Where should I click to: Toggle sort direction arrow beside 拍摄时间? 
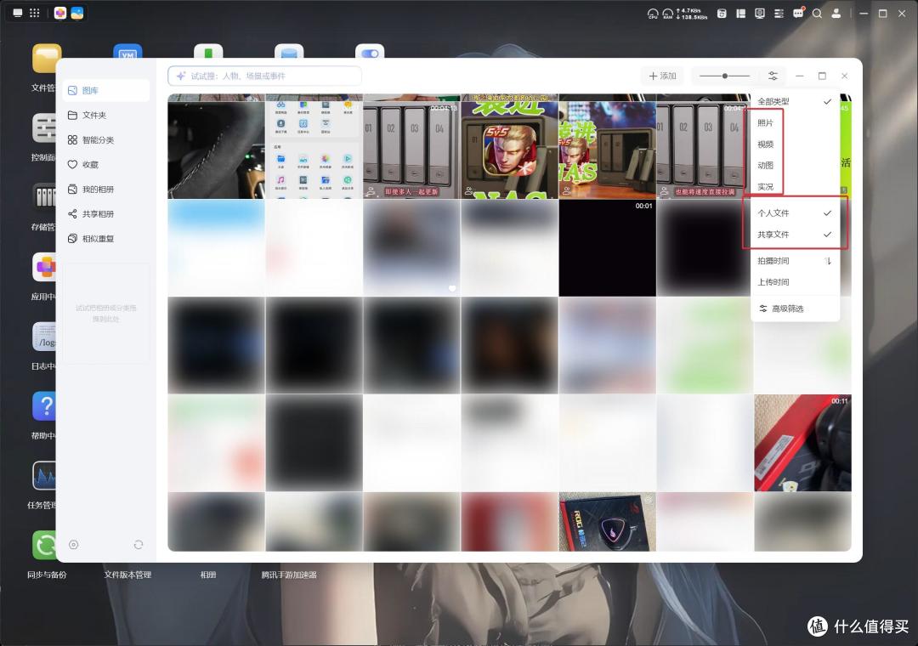(x=828, y=261)
